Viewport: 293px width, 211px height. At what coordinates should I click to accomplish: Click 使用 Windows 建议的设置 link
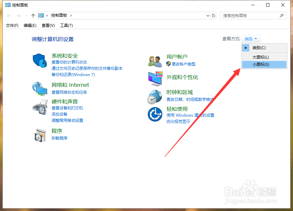point(191,115)
